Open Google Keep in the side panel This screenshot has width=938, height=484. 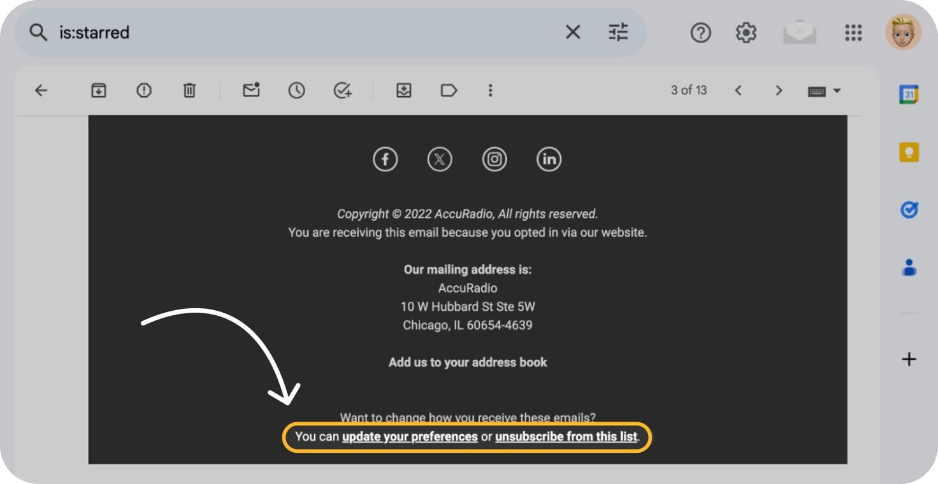click(907, 152)
